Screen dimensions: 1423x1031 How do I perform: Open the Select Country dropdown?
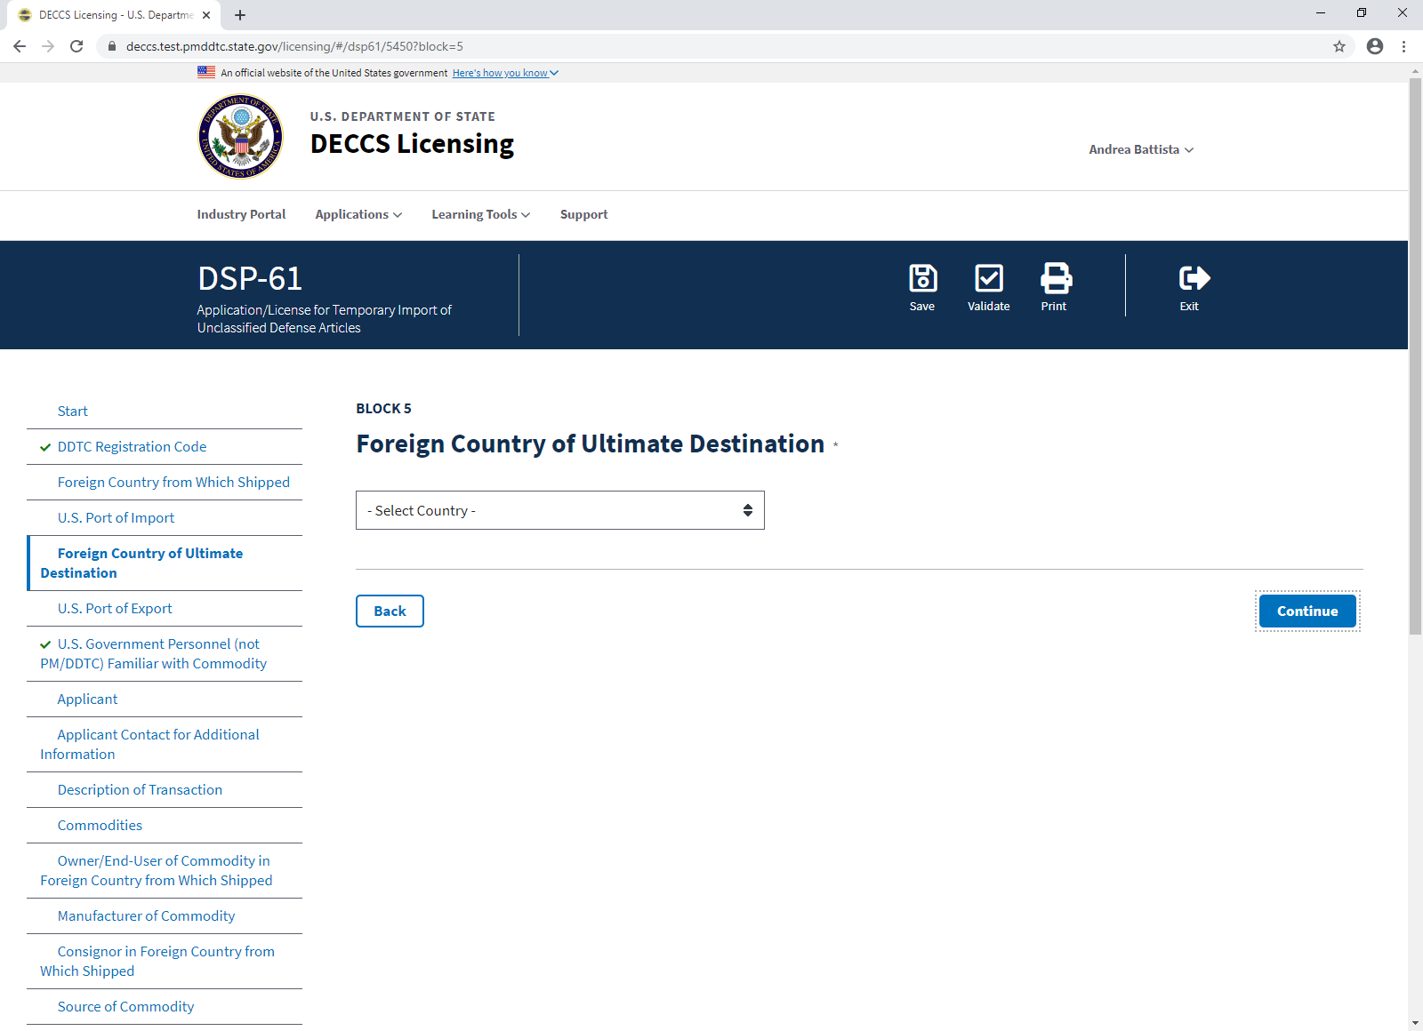pyautogui.click(x=560, y=510)
